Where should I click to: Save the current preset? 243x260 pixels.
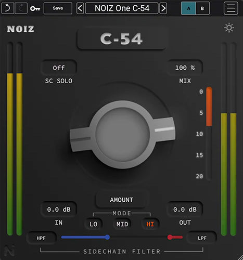pos(58,8)
